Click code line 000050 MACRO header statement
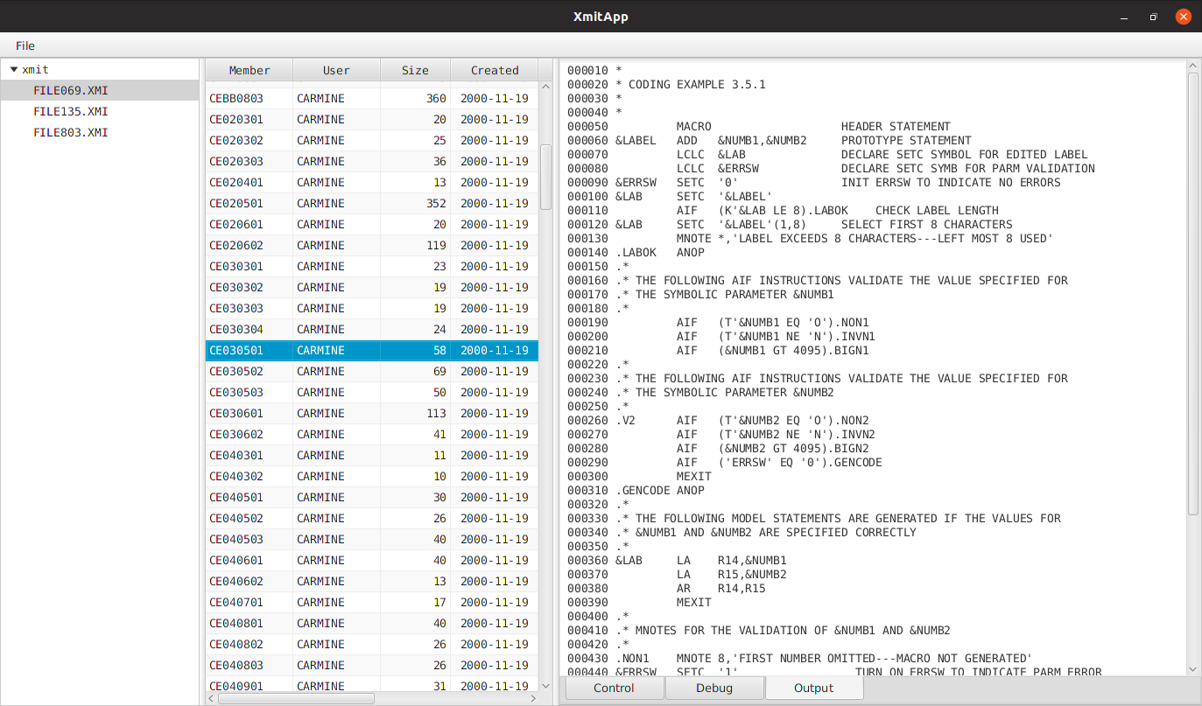 coord(759,126)
